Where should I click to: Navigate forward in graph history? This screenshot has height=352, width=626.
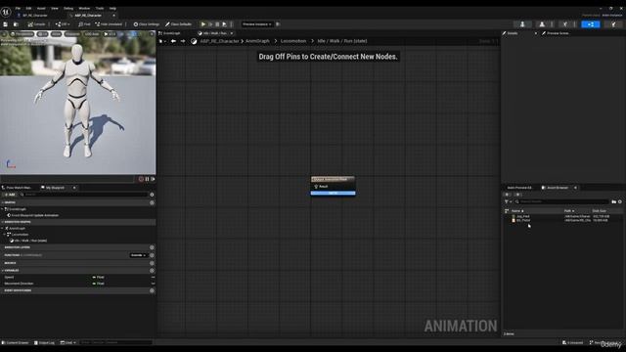(183, 41)
